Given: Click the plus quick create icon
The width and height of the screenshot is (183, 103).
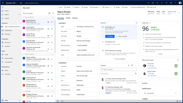Looking at the screenshot, I should tap(162, 3).
